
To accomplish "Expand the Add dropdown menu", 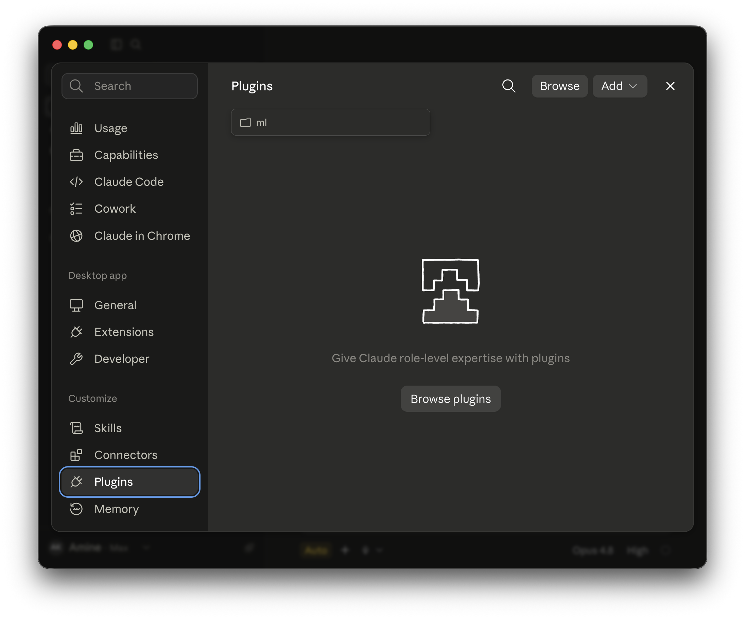I will [620, 86].
